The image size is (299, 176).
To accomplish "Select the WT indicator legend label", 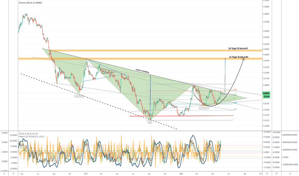I will [29, 134].
